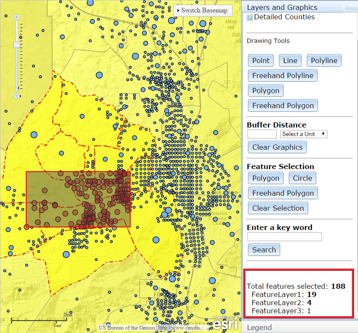Click the key word search text box
Image resolution: width=358 pixels, height=333 pixels.
[x=285, y=236]
